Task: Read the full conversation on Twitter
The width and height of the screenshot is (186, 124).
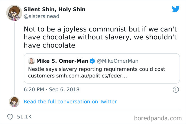Action: click(x=70, y=102)
